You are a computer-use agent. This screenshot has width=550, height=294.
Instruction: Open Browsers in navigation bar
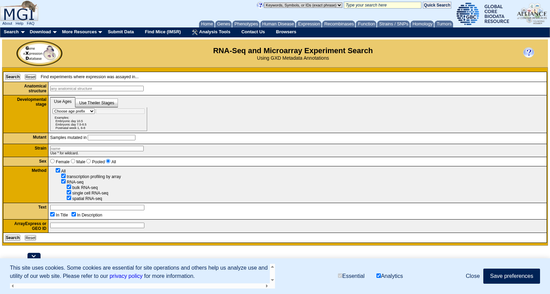click(x=286, y=32)
